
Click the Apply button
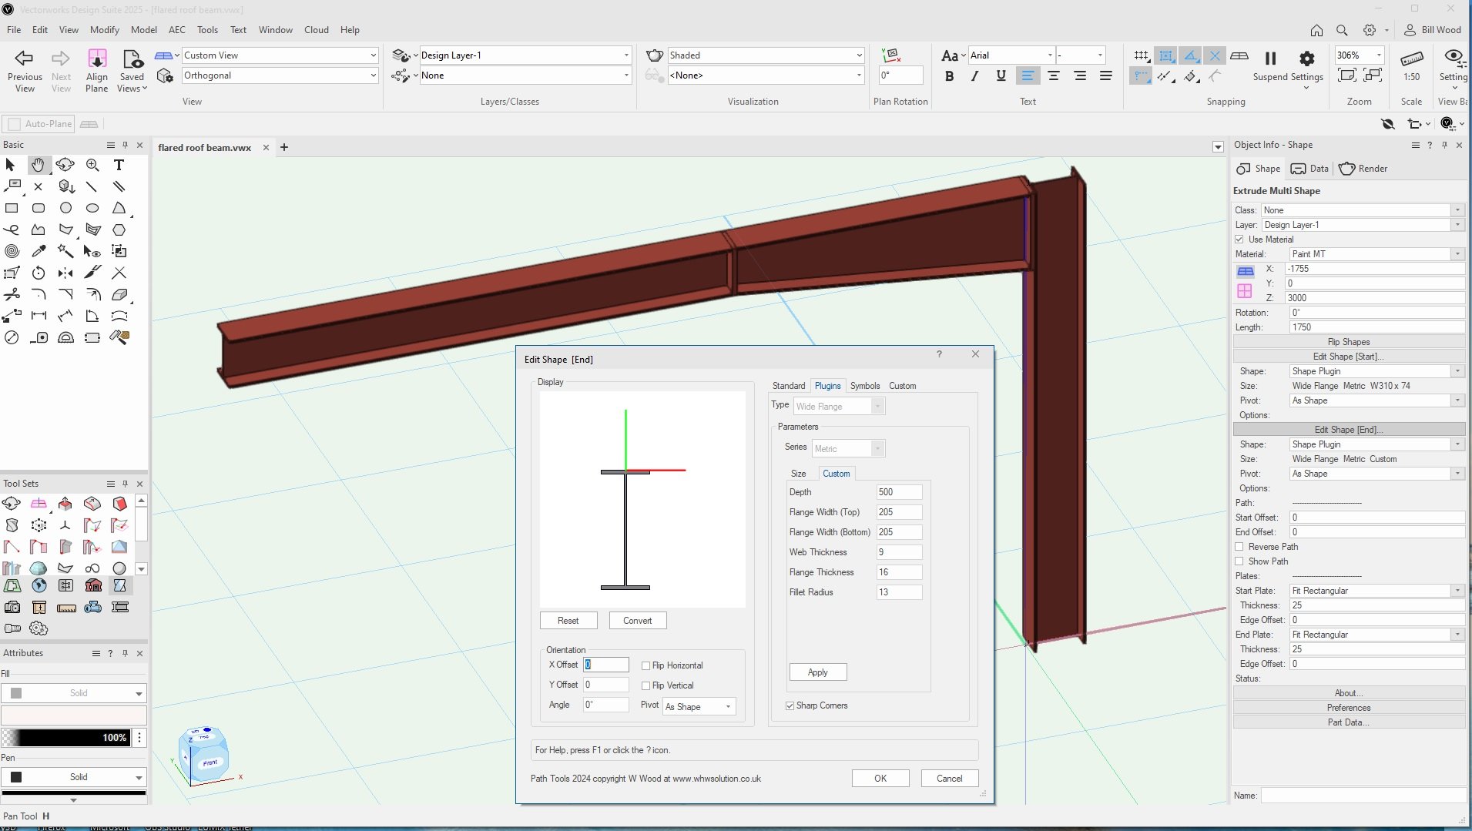[x=817, y=672]
